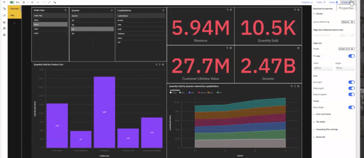
Task: Click the share icon in top toolbar
Action: [31, 2]
